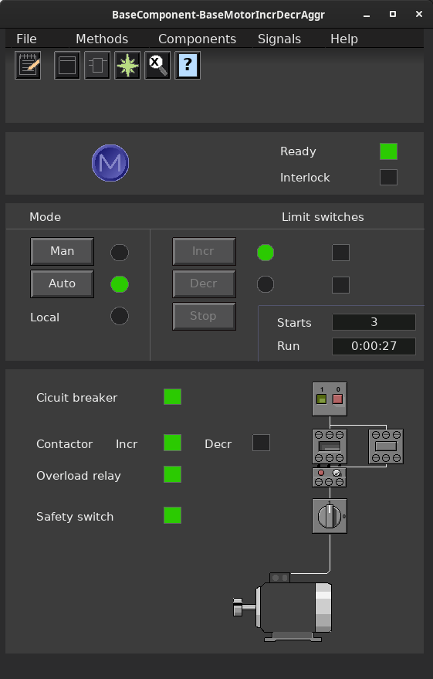433x679 pixels.
Task: Click the circuit breaker component image
Action: coord(330,399)
